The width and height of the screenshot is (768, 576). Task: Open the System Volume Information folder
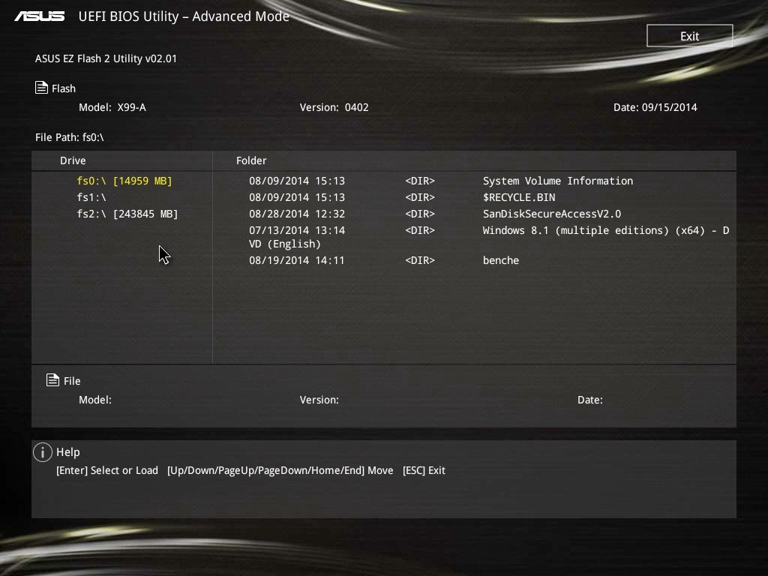coord(558,181)
